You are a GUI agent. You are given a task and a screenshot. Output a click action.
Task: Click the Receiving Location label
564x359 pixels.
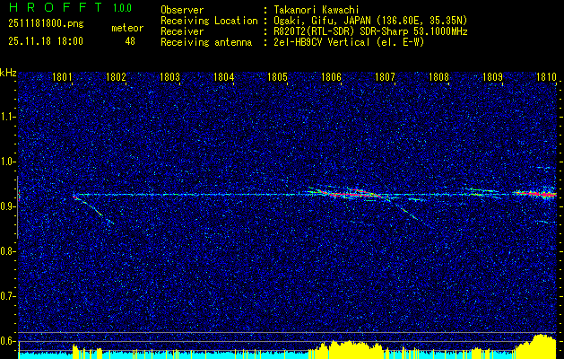(x=209, y=21)
